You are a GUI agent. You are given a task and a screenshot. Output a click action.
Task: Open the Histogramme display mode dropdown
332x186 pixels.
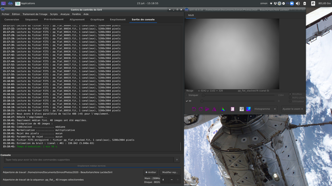[x=265, y=109]
